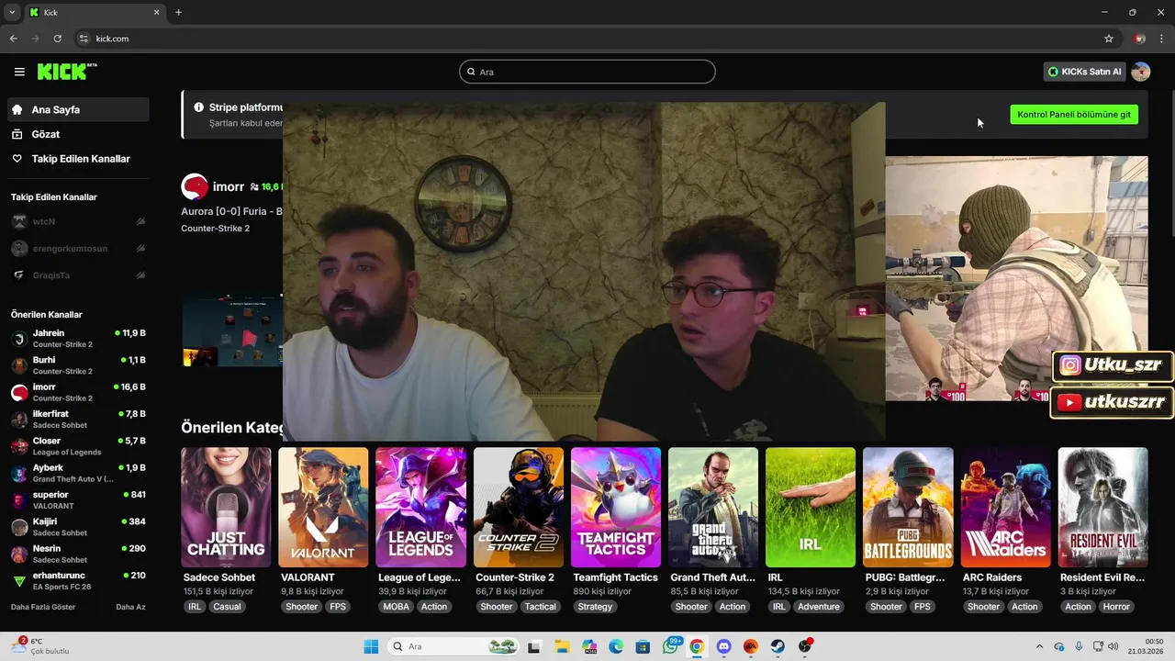Close the Kick browser tab

coord(156,12)
